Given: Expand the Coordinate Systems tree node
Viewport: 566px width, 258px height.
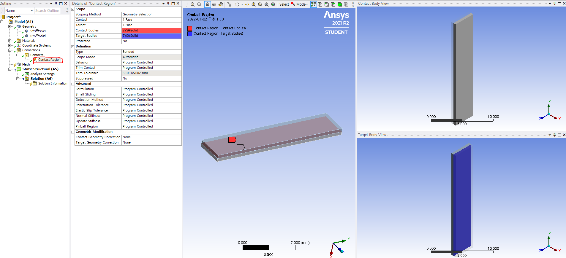Looking at the screenshot, I should (x=10, y=45).
